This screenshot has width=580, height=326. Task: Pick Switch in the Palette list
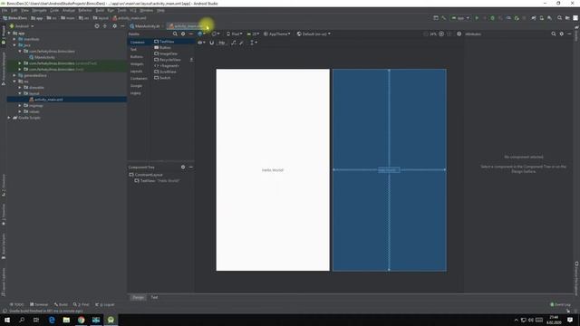[x=163, y=78]
